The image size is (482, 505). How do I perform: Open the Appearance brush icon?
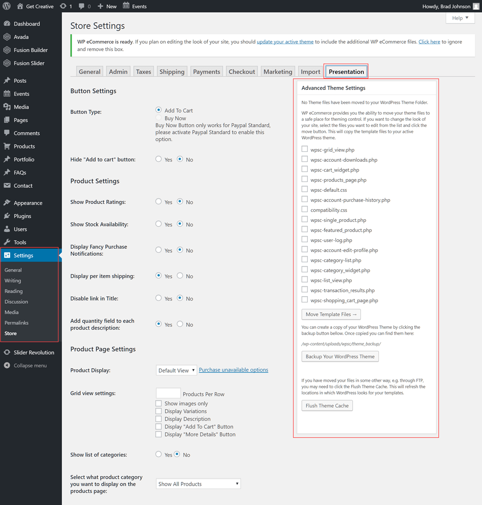click(7, 203)
